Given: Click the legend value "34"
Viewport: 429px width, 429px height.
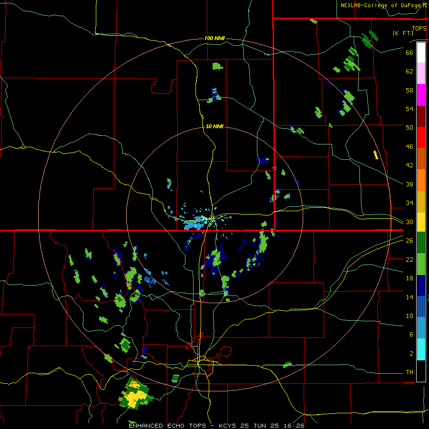Looking at the screenshot, I should pos(409,203).
